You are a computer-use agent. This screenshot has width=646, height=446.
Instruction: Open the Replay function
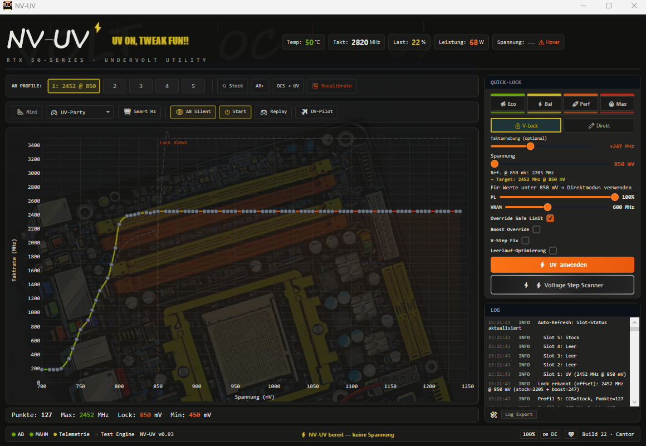[273, 111]
